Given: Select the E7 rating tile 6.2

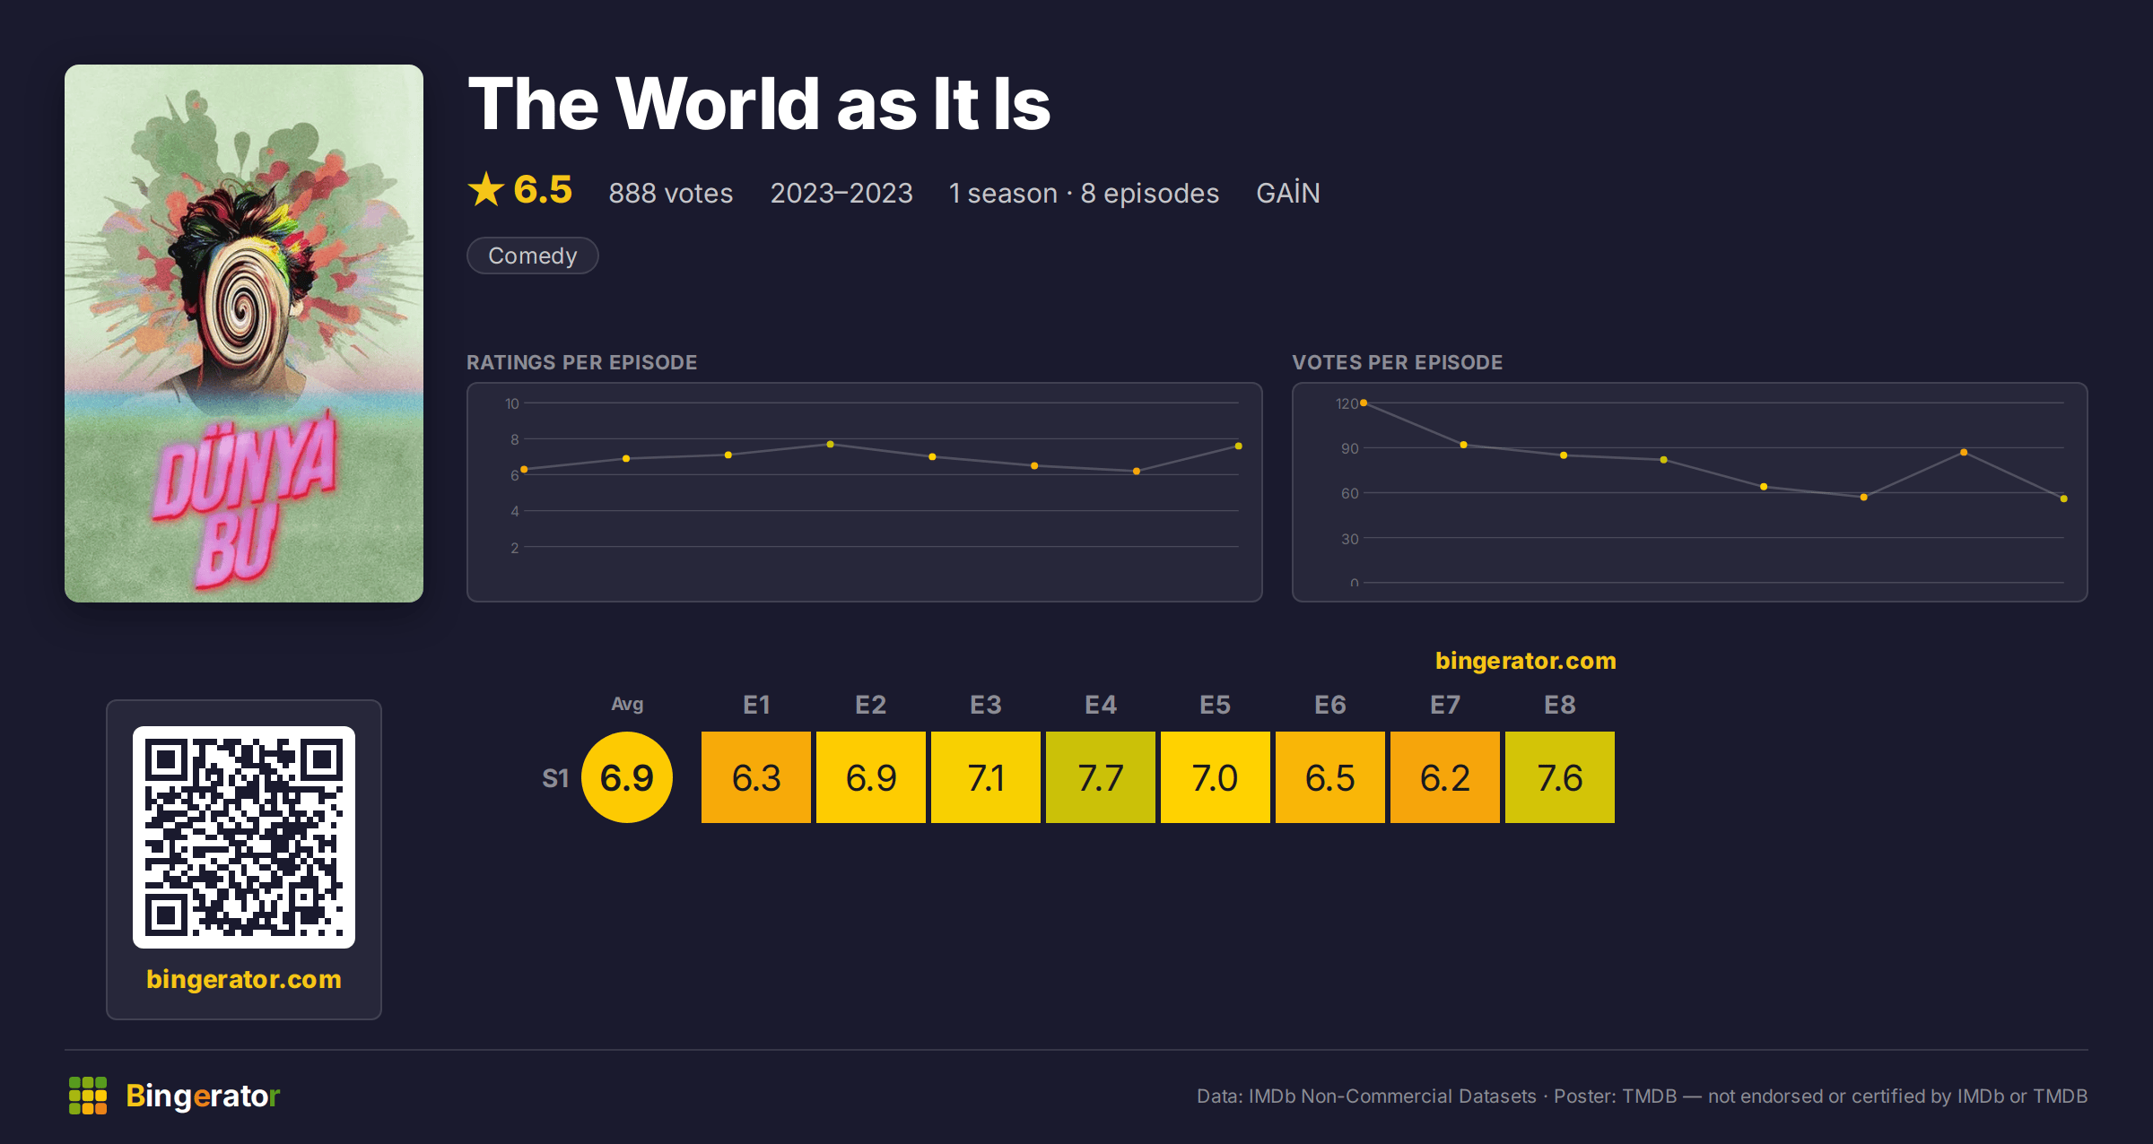Looking at the screenshot, I should [1445, 777].
